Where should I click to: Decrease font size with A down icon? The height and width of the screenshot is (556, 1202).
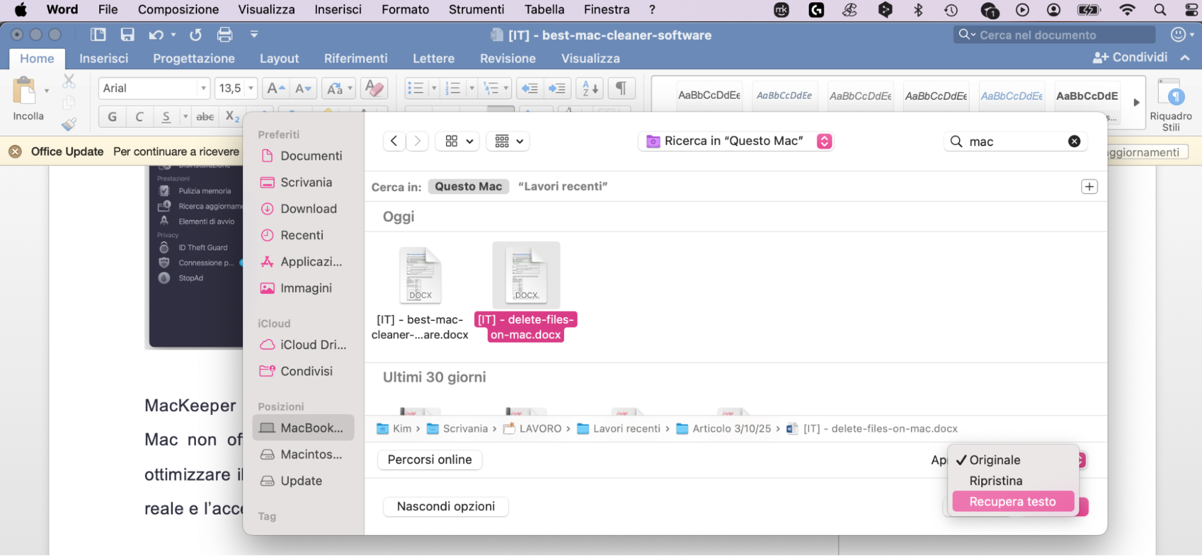304,88
